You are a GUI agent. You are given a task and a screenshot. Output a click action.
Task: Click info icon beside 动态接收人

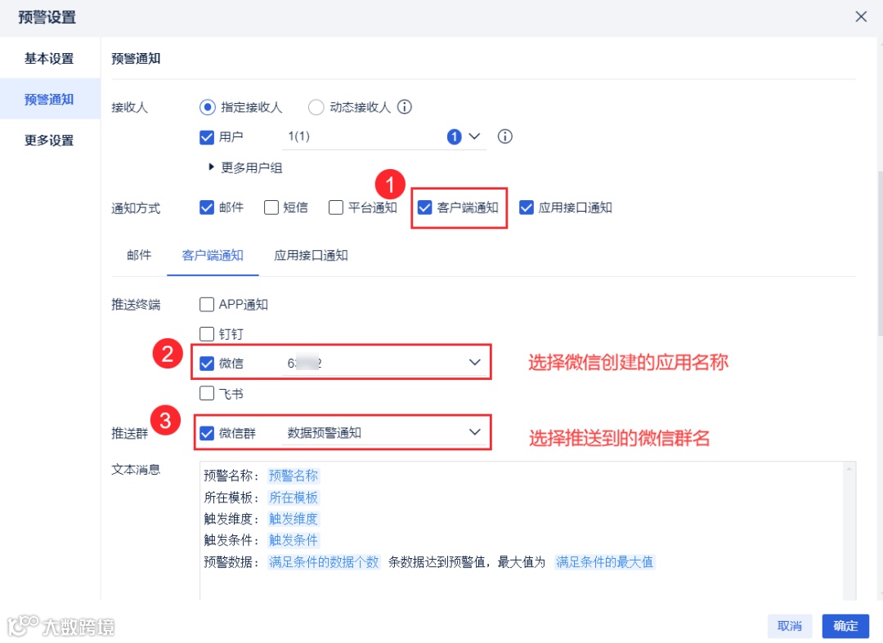pyautogui.click(x=405, y=107)
